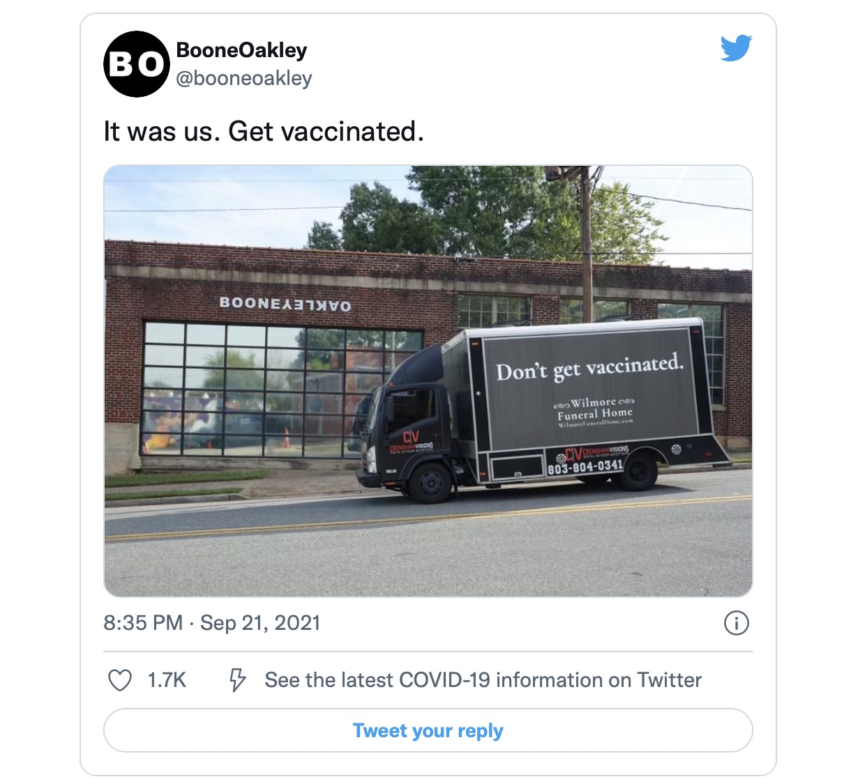Screen dimensions: 858x779
Task: Like the tweet with the heart icon
Action: [120, 680]
